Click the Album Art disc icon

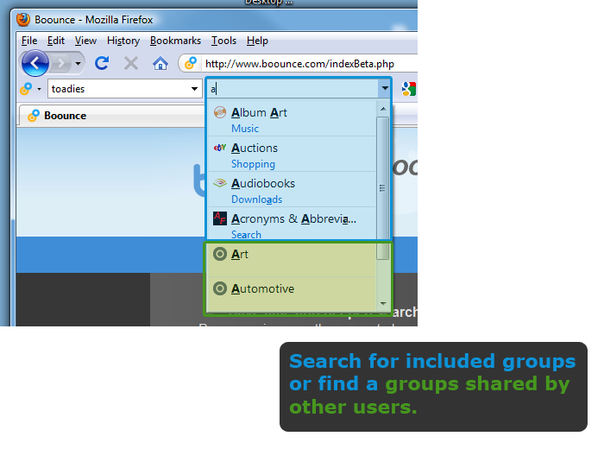coord(220,112)
